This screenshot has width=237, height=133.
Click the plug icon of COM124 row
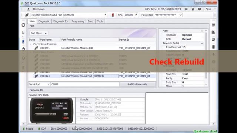(36, 76)
